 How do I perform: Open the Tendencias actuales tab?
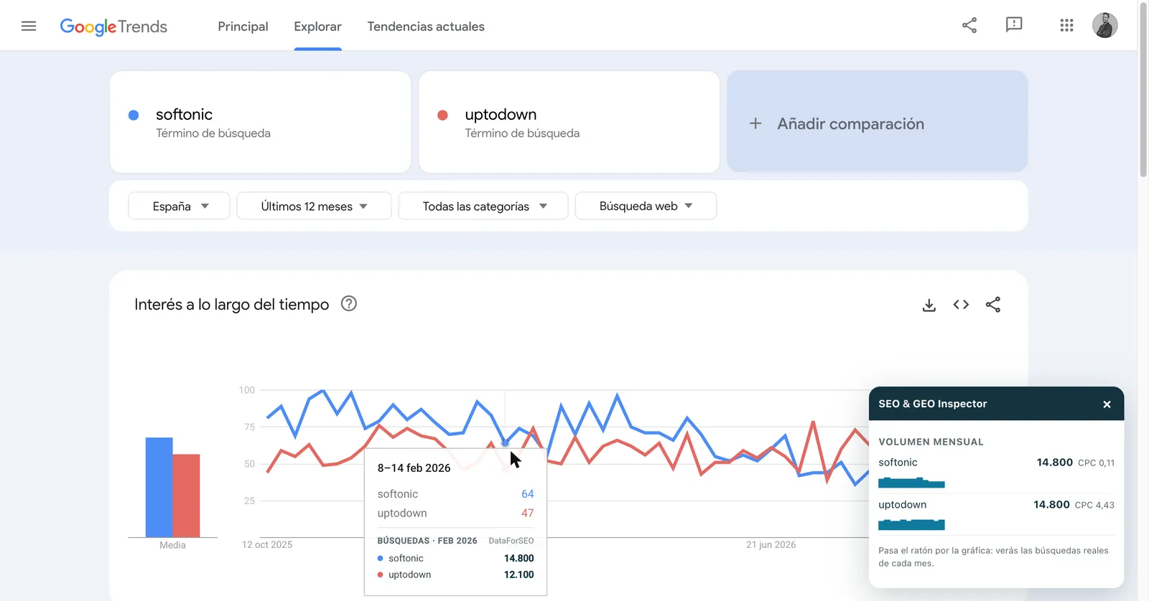tap(426, 27)
